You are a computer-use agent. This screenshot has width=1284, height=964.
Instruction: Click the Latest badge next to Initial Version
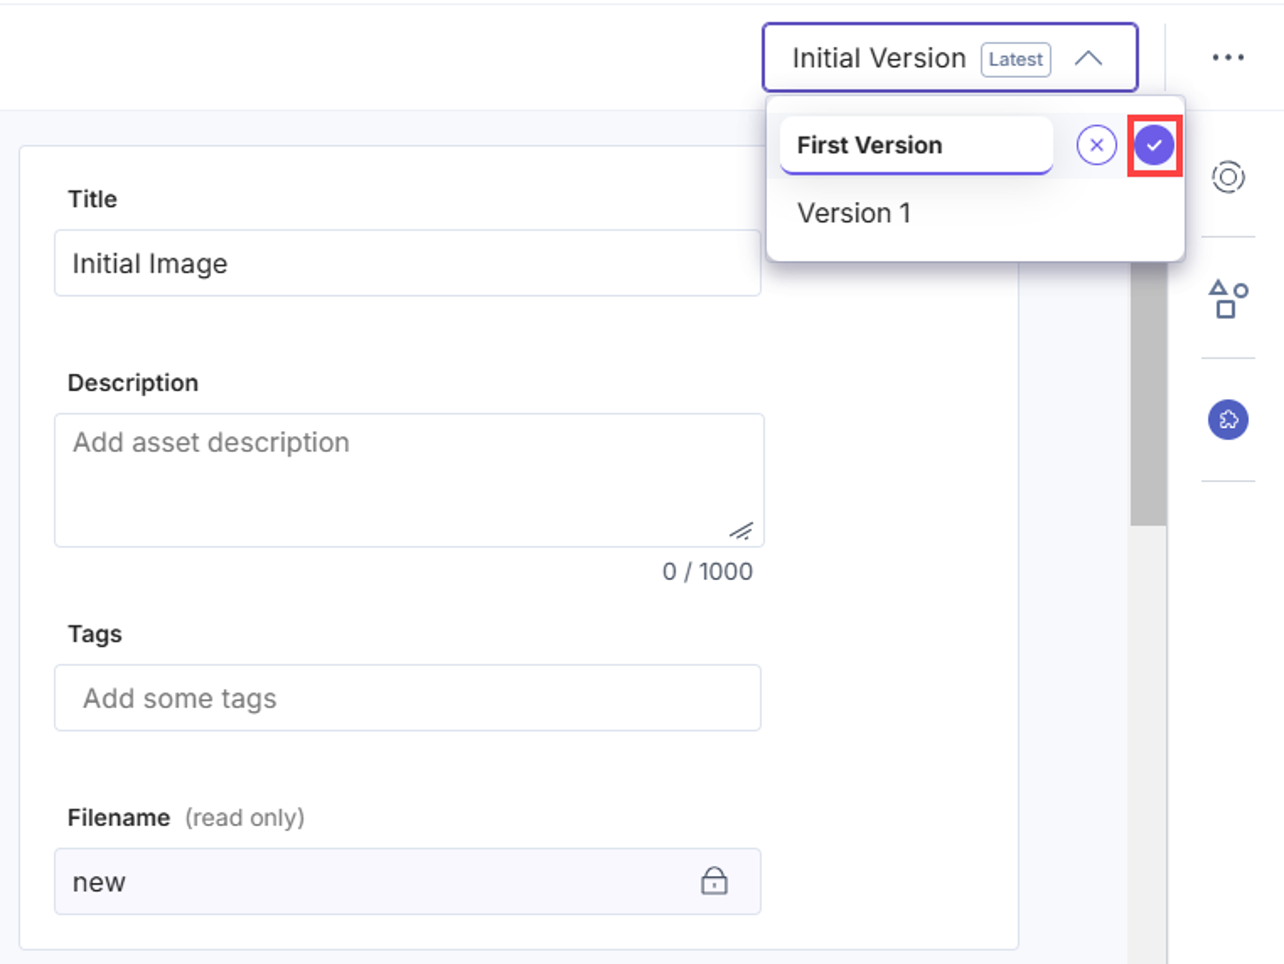[1015, 59]
